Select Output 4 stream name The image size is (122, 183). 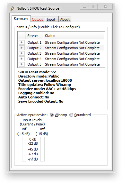pos(34,59)
